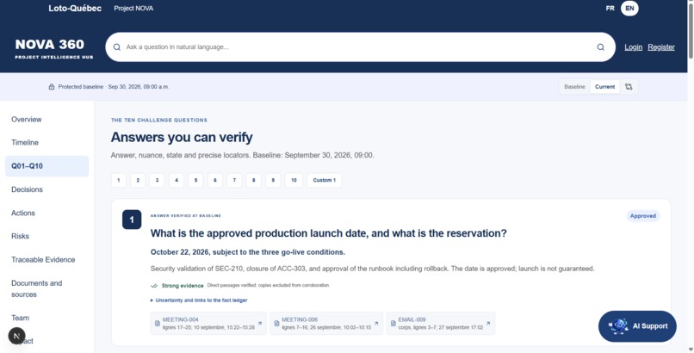
Task: Click "THE TEN CHALLENGE QUESTIONS" caption
Action: (x=159, y=120)
